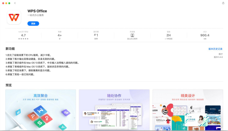Click release note 1 about CPU usage
228x131 pixels.
pos(28,55)
